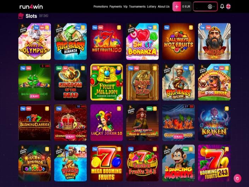
Task: Select the Book of Dead slot
Action: pos(142,82)
